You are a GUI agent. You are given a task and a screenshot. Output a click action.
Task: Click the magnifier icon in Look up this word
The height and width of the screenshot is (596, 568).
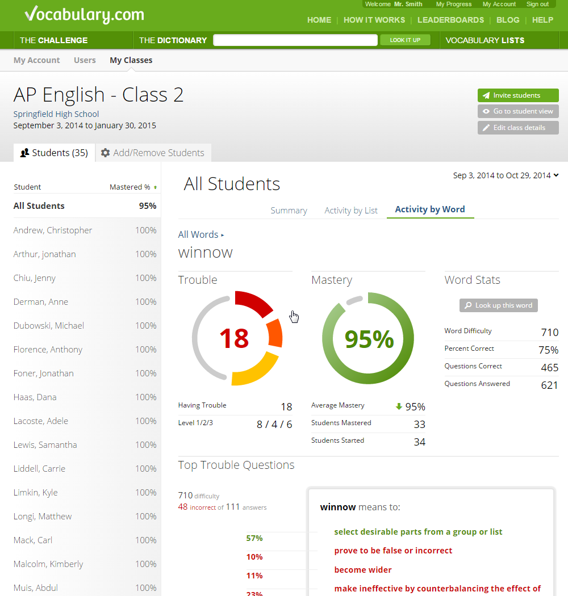[468, 305]
